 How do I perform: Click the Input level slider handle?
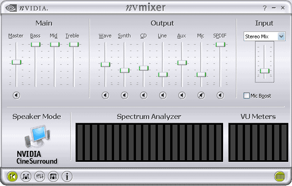(x=265, y=71)
